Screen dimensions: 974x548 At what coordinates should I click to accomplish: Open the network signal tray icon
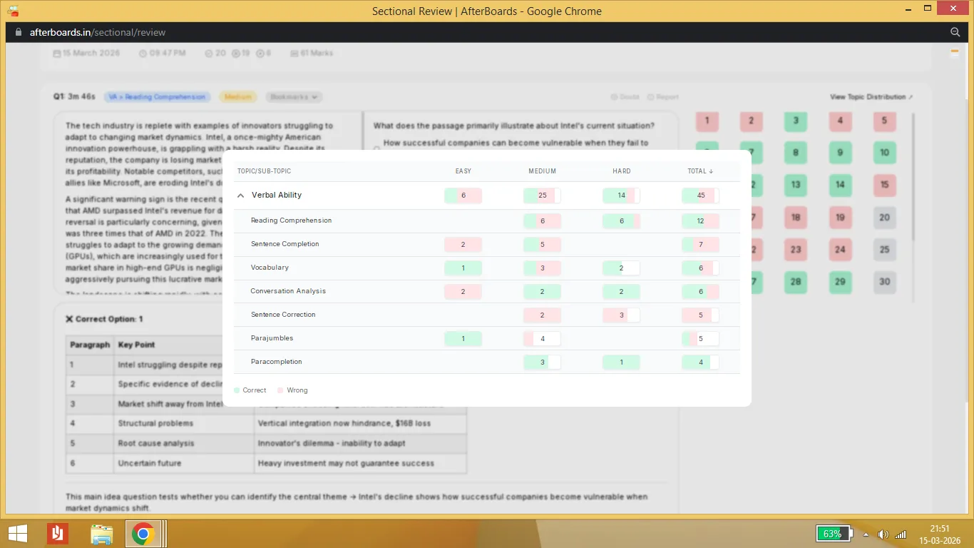click(x=901, y=534)
